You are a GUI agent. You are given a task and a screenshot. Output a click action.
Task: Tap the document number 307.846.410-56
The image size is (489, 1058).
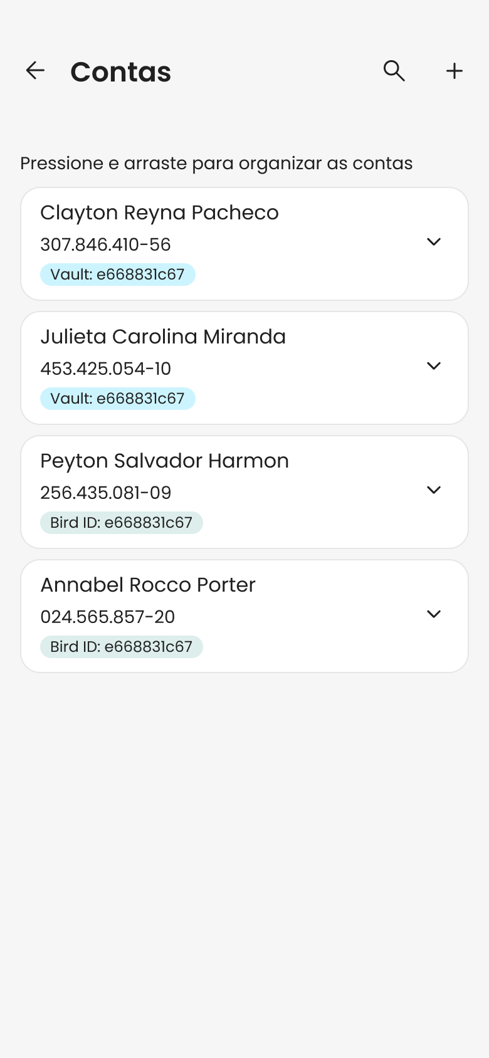105,244
